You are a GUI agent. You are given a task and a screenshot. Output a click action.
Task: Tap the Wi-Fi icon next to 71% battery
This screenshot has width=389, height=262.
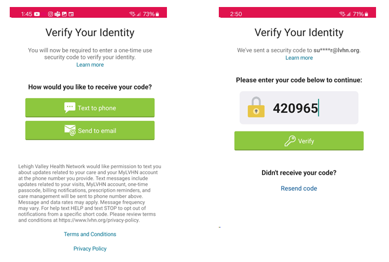[342, 14]
